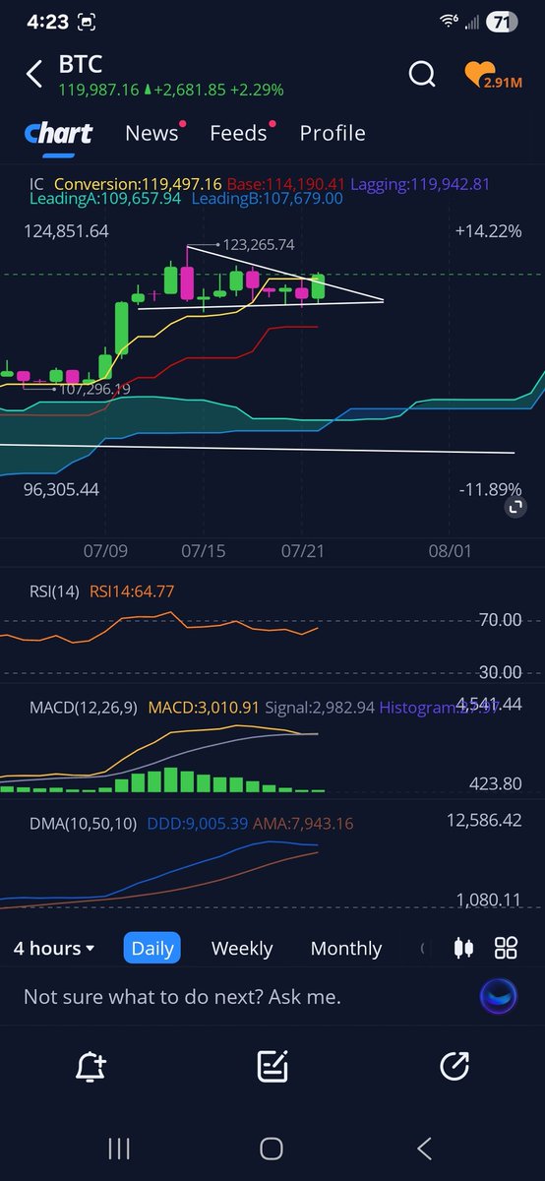545x1181 pixels.
Task: Open the Feeds tab
Action: [x=238, y=133]
